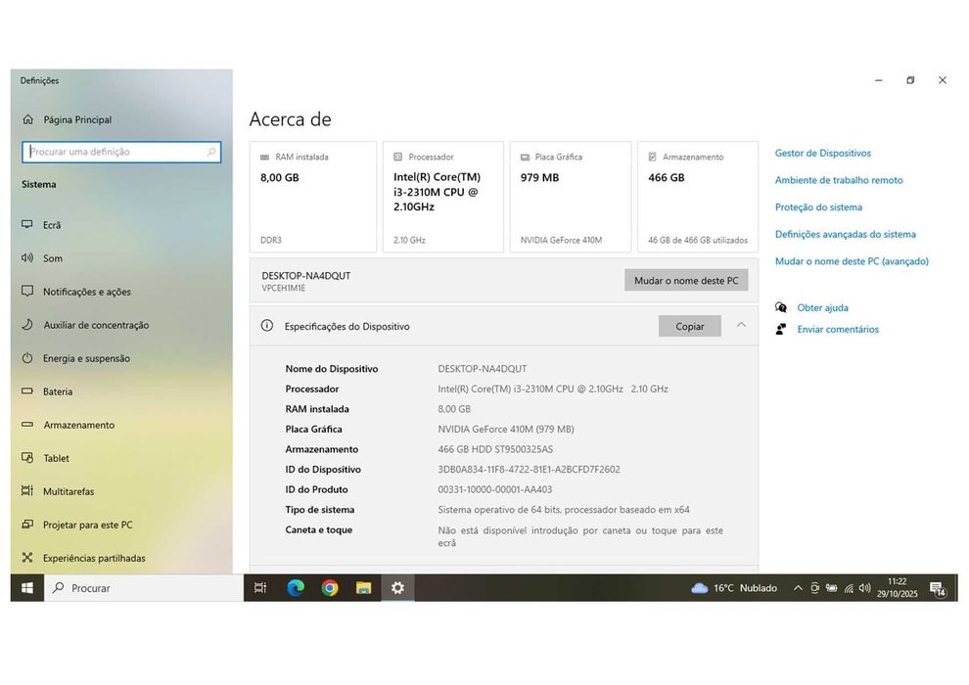Click the power icon for Energia e suspensão
Screen dimensions: 969x685
point(27,357)
